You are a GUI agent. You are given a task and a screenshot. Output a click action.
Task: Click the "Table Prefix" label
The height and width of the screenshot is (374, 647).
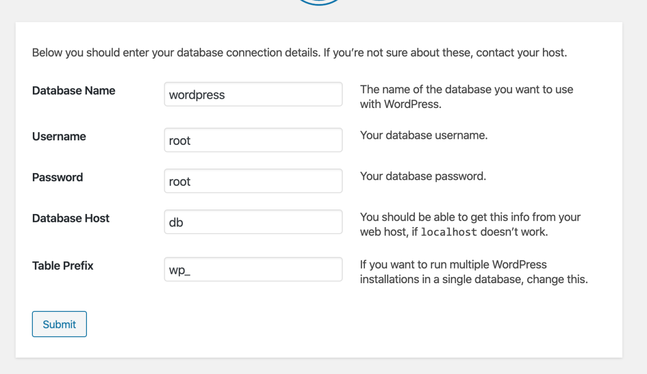(63, 266)
